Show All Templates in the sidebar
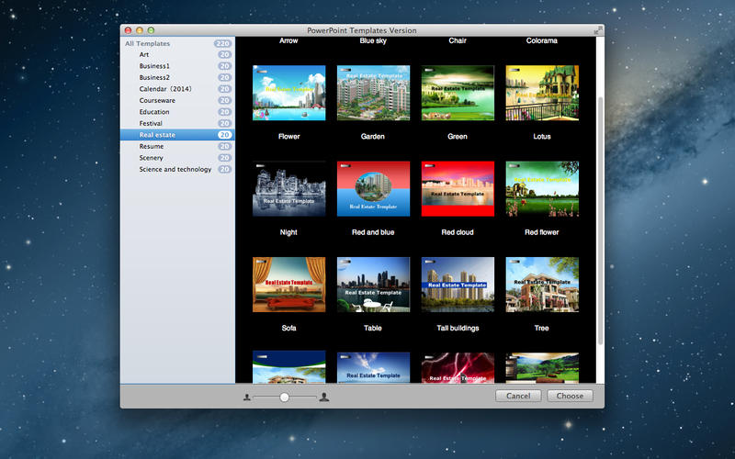The image size is (735, 459). [148, 43]
